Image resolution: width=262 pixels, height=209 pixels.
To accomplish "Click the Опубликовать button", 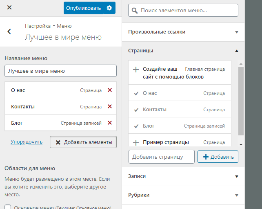I will (83, 8).
